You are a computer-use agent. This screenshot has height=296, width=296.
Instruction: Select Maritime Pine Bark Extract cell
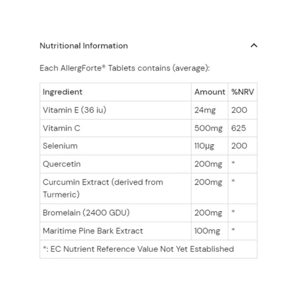[116, 231]
